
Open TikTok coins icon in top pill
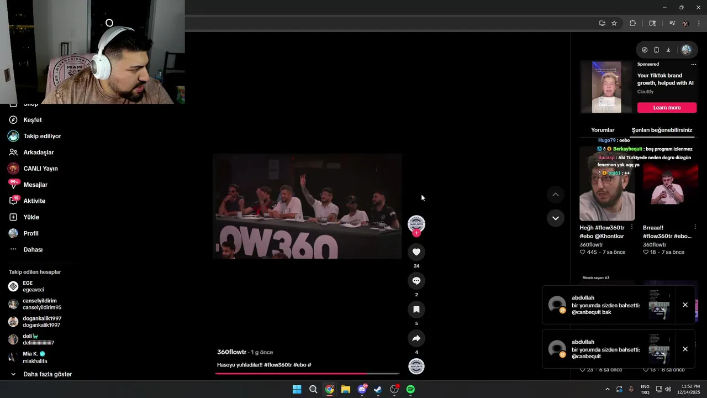(645, 50)
